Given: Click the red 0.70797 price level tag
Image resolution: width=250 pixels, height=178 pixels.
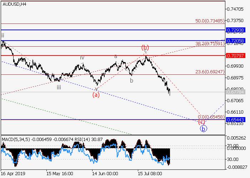Looking at the screenshot, I should 235,56.
